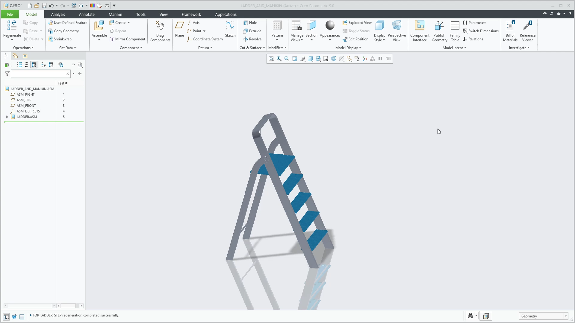Click Copy Geometry button

pyautogui.click(x=63, y=31)
